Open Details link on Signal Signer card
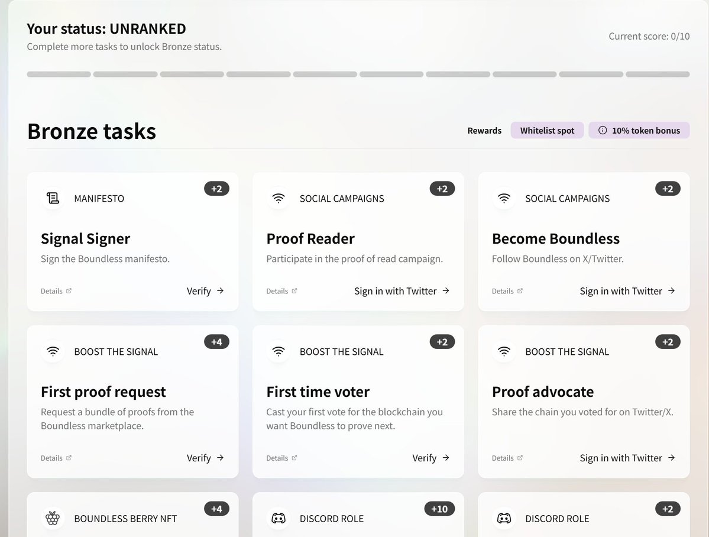709x537 pixels. pyautogui.click(x=56, y=291)
